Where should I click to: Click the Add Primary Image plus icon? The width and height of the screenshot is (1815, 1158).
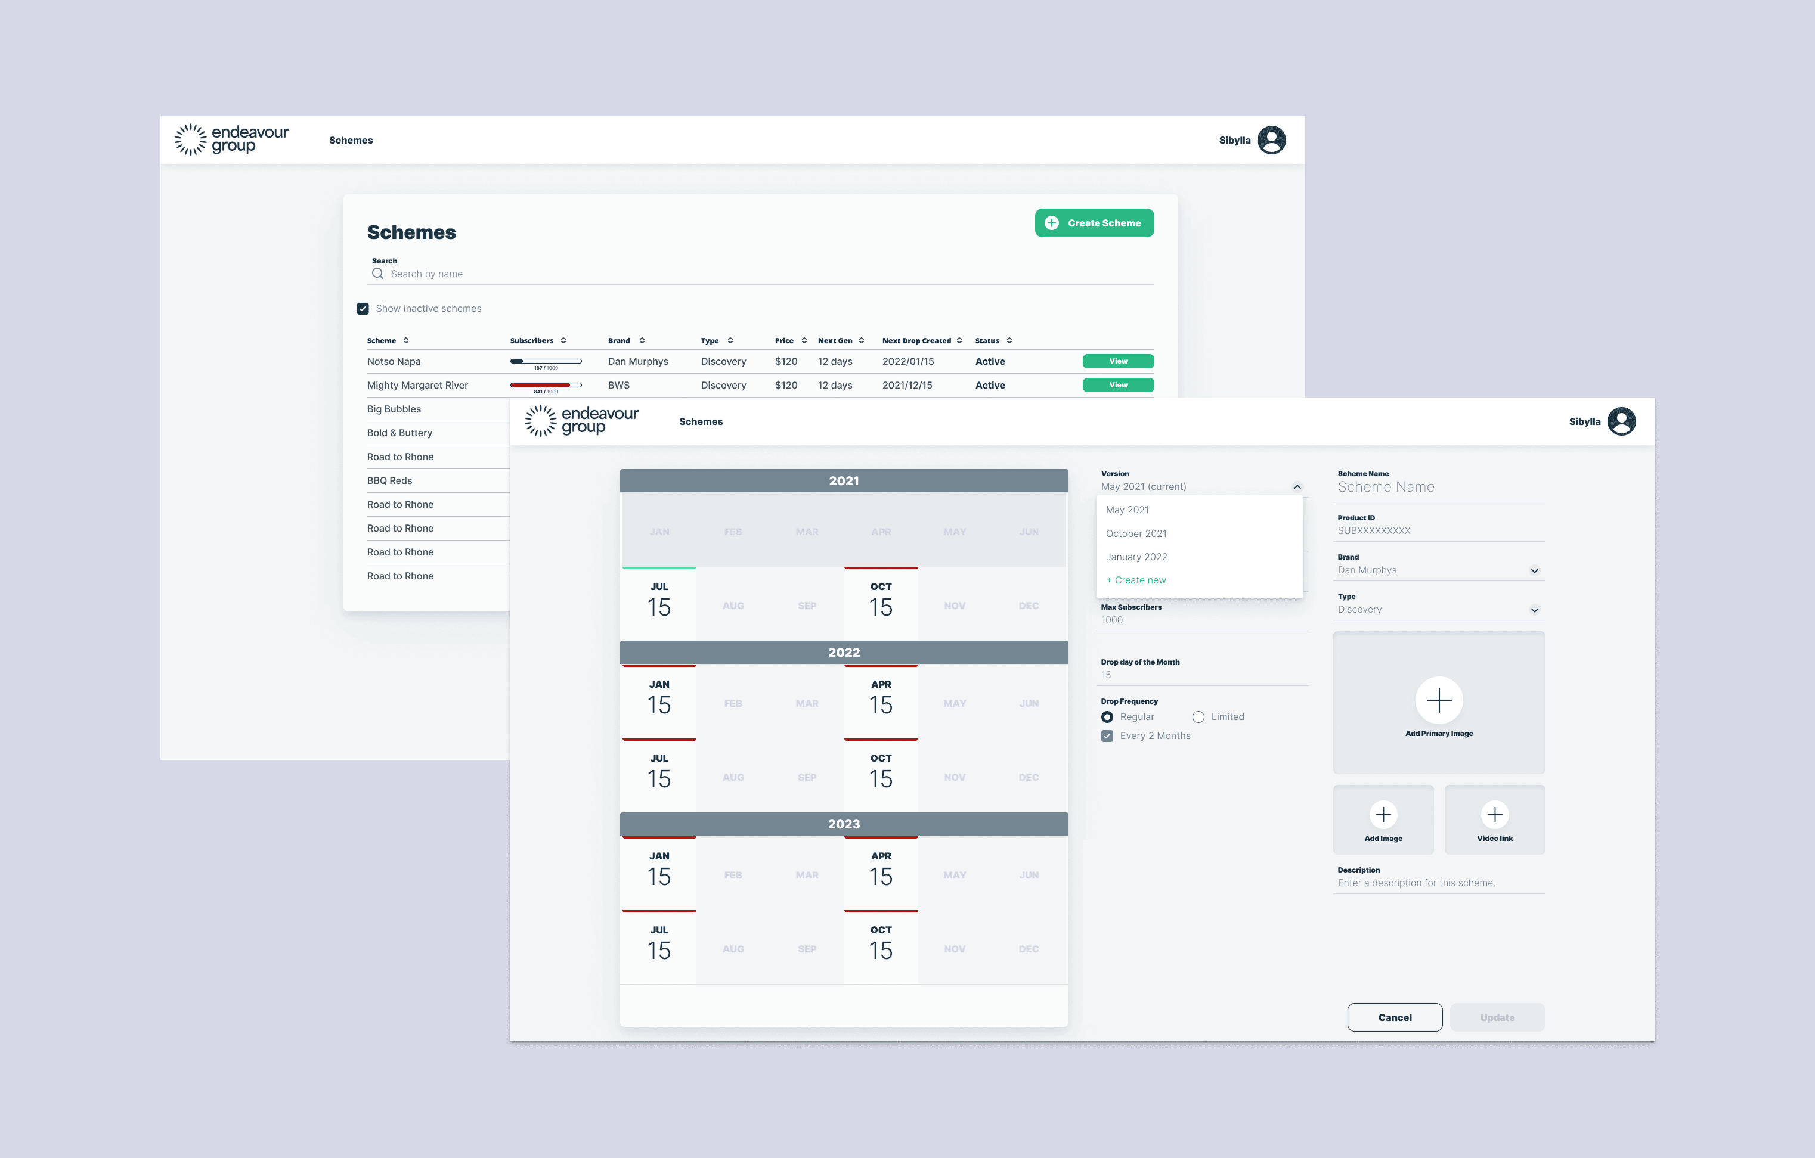pos(1439,700)
